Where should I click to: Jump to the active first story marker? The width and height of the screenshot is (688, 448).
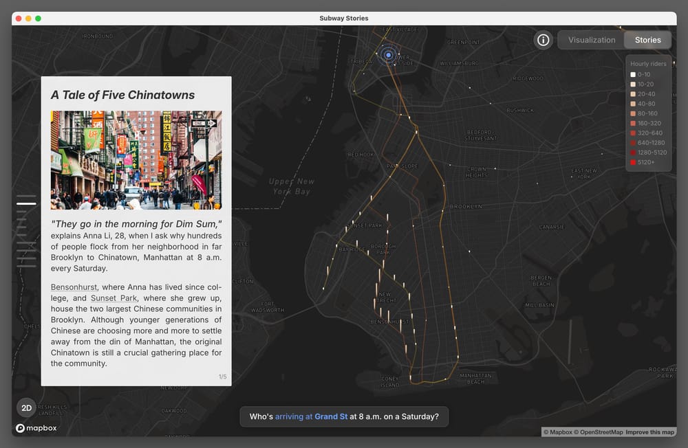tap(26, 203)
